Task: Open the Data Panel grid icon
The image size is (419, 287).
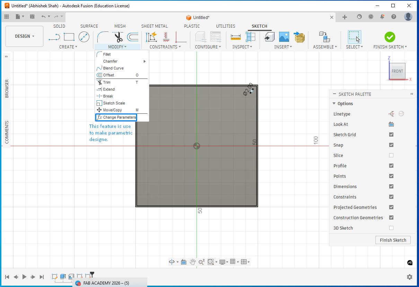Action: click(x=7, y=17)
